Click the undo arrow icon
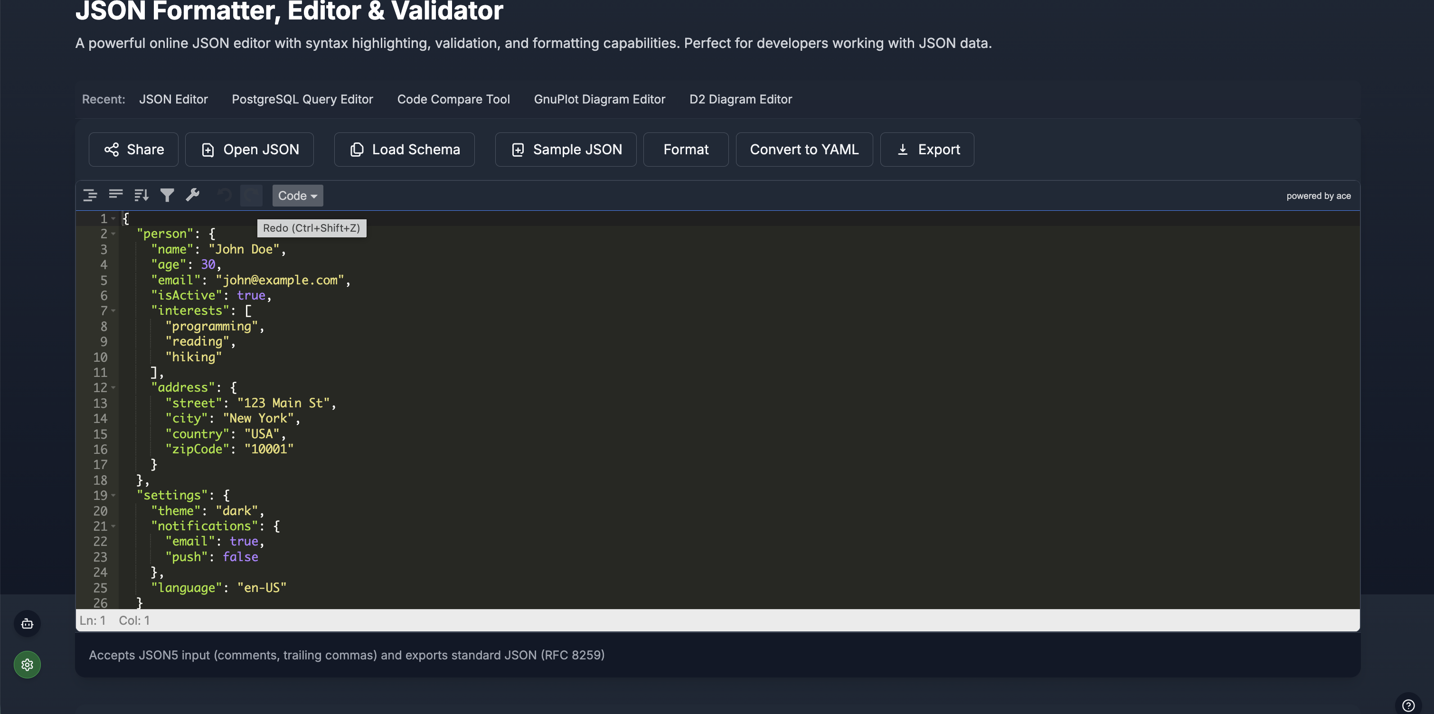The height and width of the screenshot is (714, 1434). pos(223,195)
